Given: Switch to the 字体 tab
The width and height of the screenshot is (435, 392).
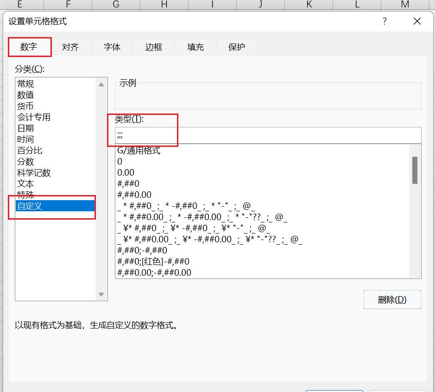Looking at the screenshot, I should pos(112,47).
